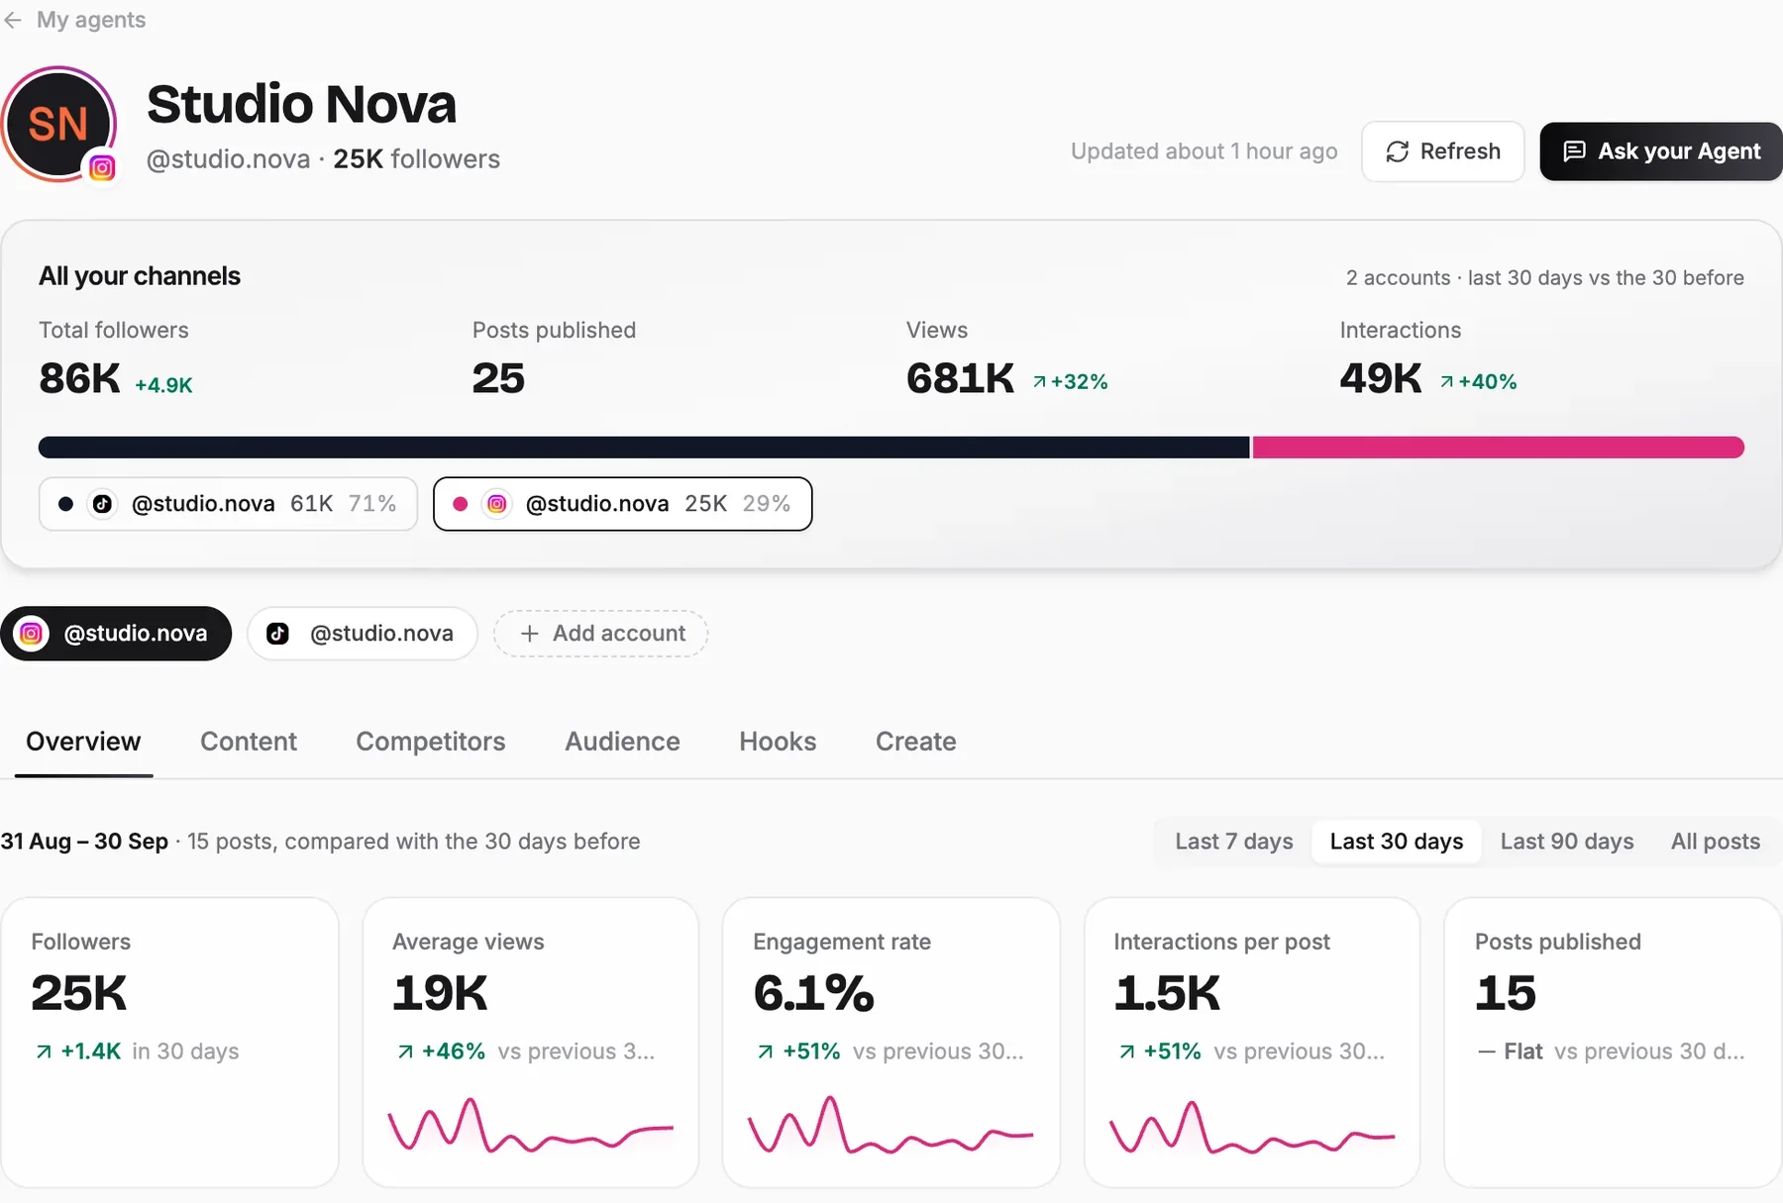This screenshot has height=1203, width=1783.
Task: Click the chat icon in Ask your Agent
Action: (x=1574, y=151)
